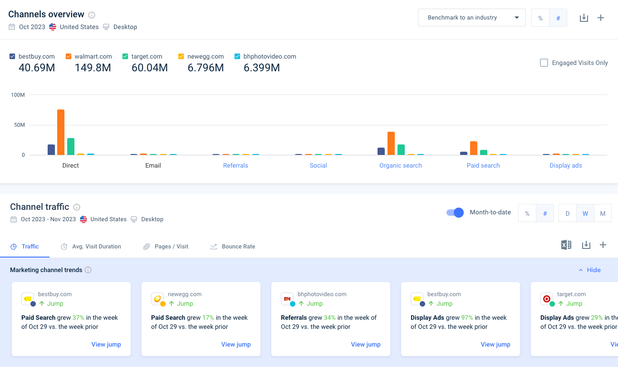Click the Oct 2023 calendar icon in Channels overview

12,27
